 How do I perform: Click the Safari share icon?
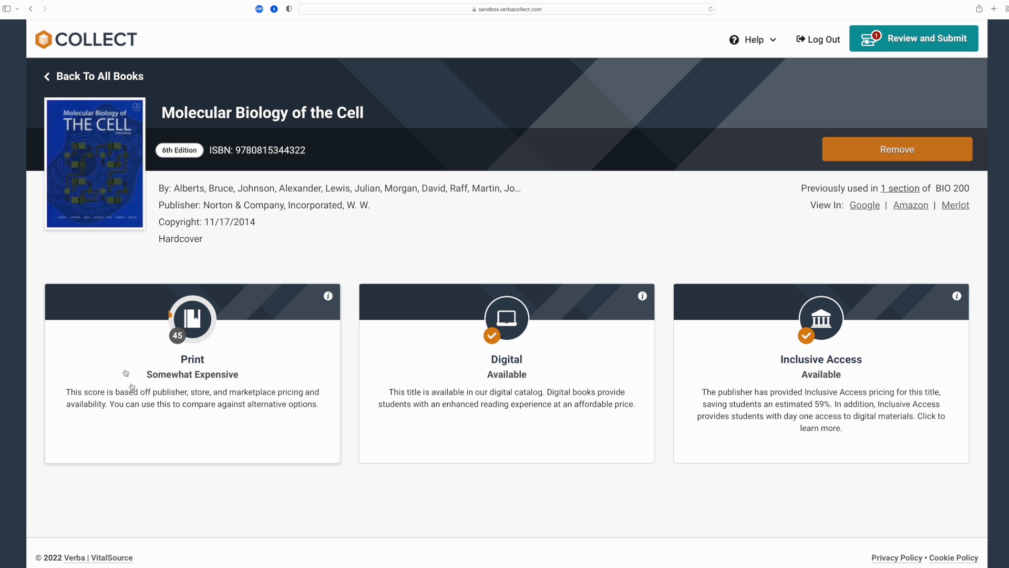pyautogui.click(x=979, y=9)
